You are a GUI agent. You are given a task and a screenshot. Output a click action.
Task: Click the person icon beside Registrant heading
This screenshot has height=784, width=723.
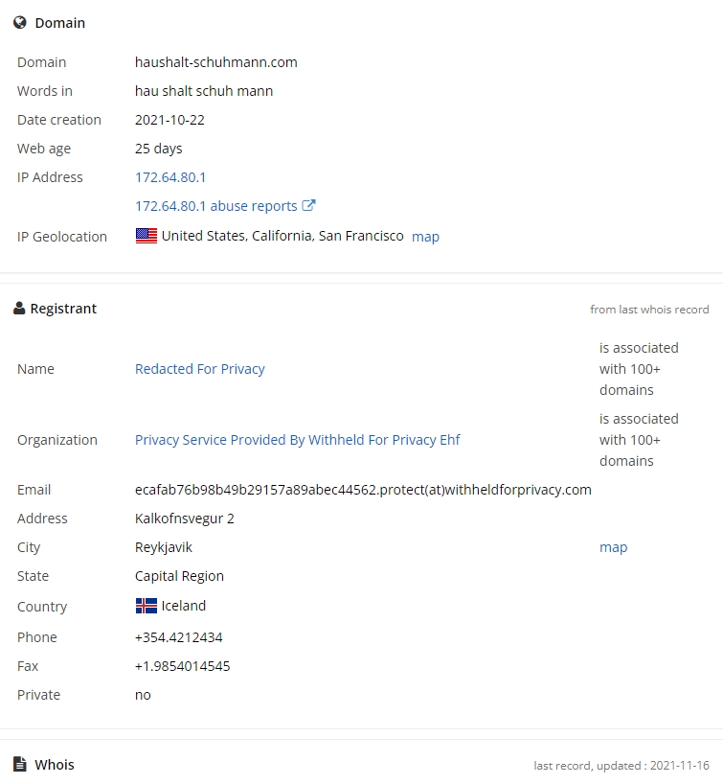(19, 309)
